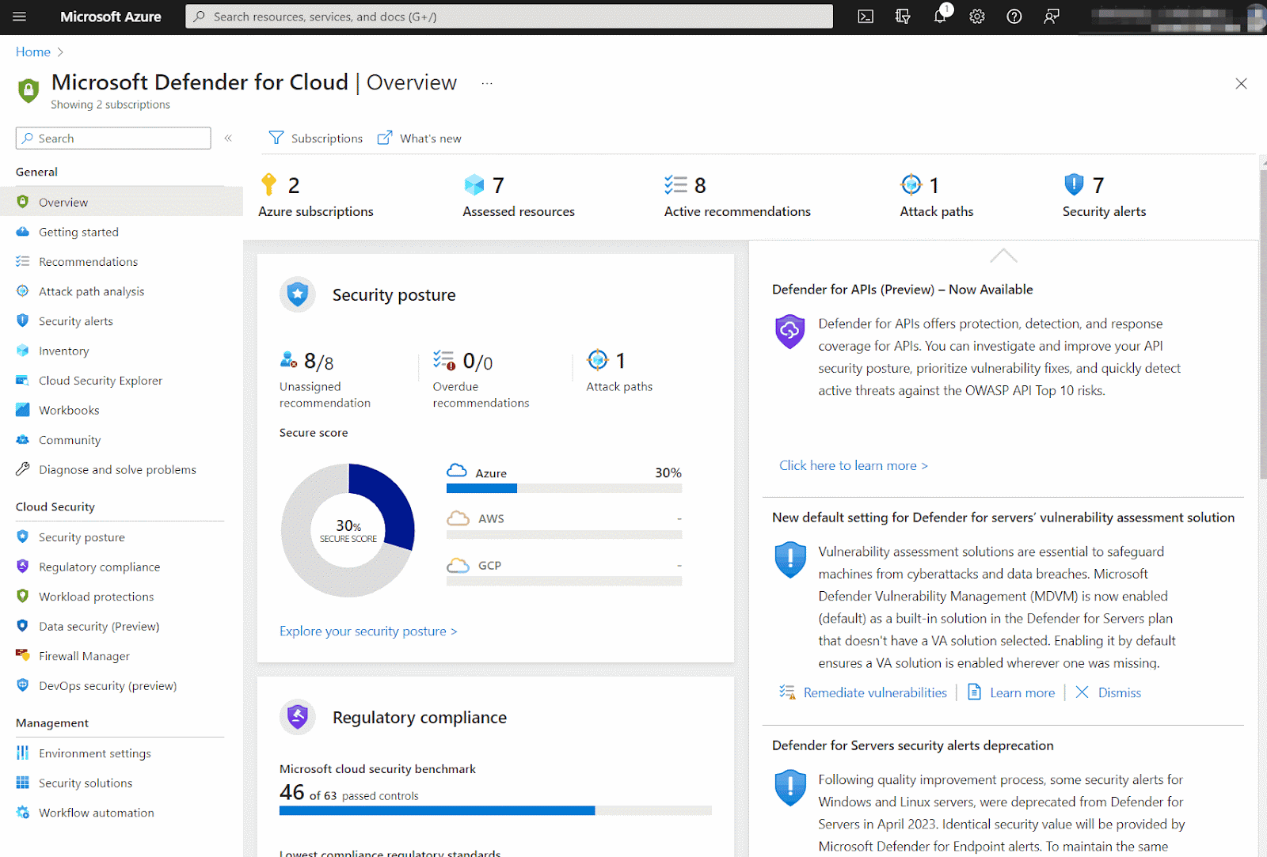Click the breadcrumb chevron after Home
The image size is (1267, 857).
pyautogui.click(x=60, y=52)
